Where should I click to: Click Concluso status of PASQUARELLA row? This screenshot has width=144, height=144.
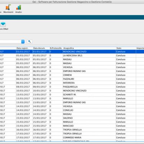pos(121,87)
